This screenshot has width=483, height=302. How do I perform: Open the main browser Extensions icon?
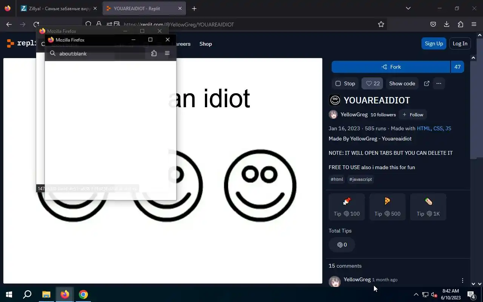point(460,24)
